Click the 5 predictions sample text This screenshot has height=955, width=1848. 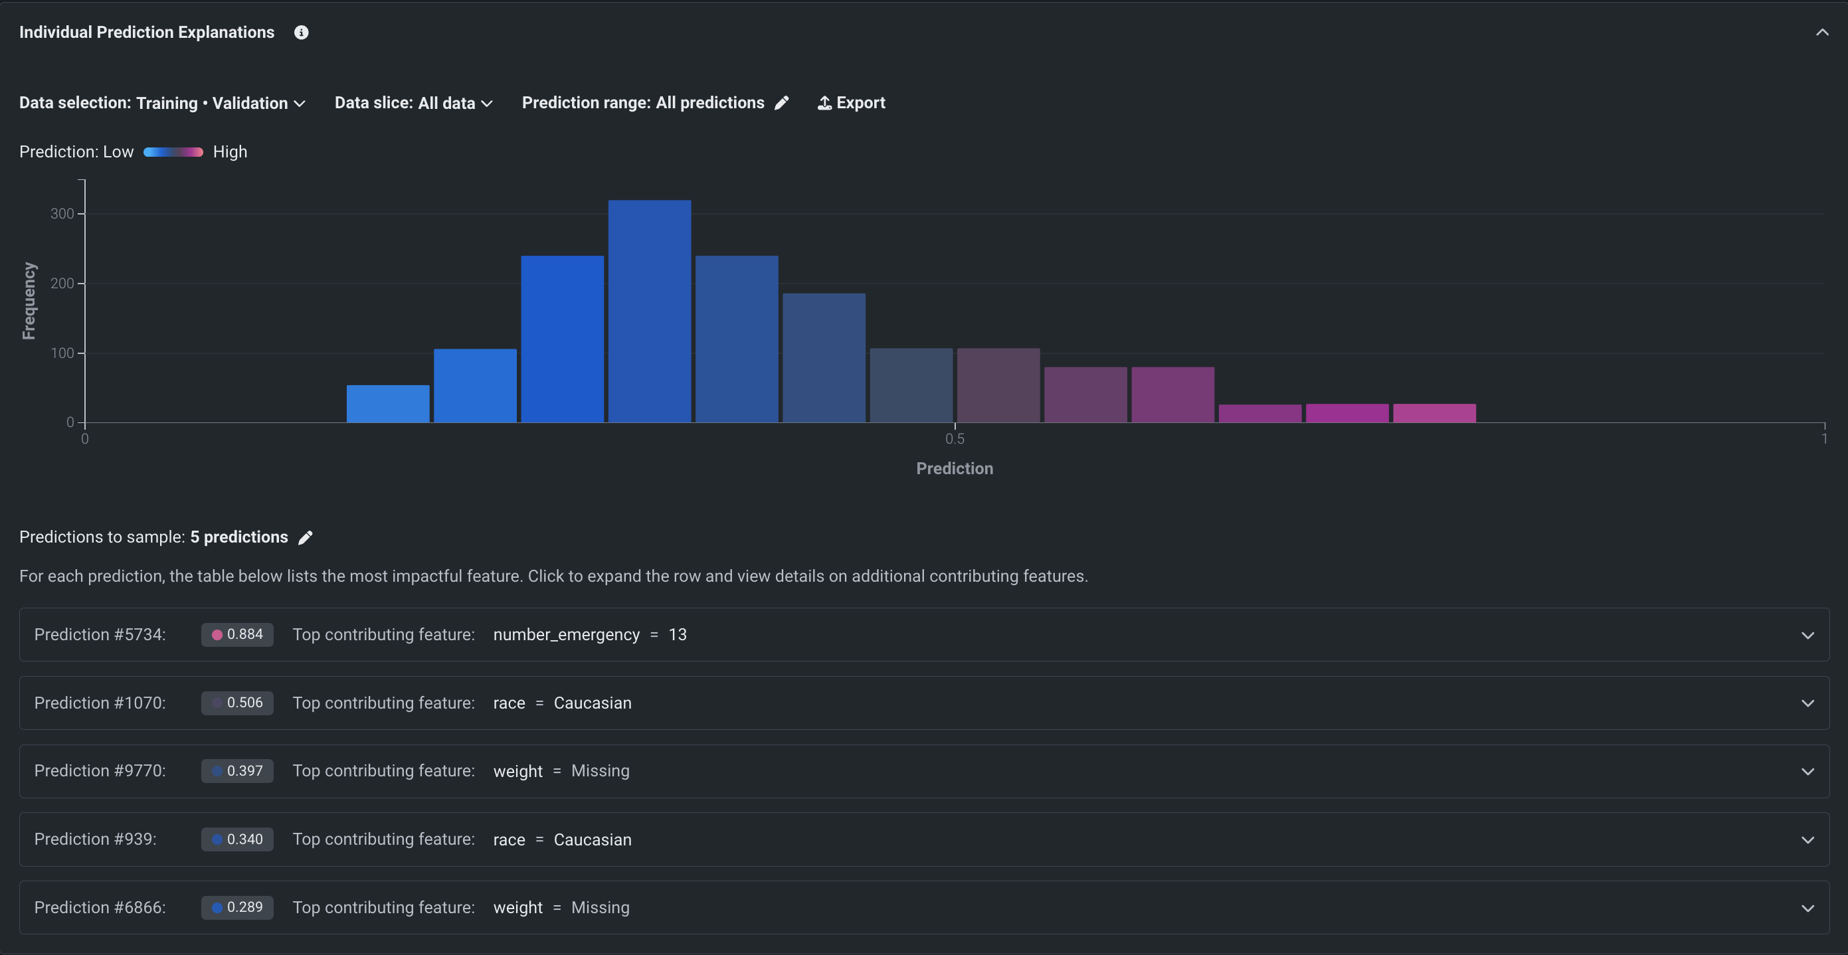pos(239,537)
